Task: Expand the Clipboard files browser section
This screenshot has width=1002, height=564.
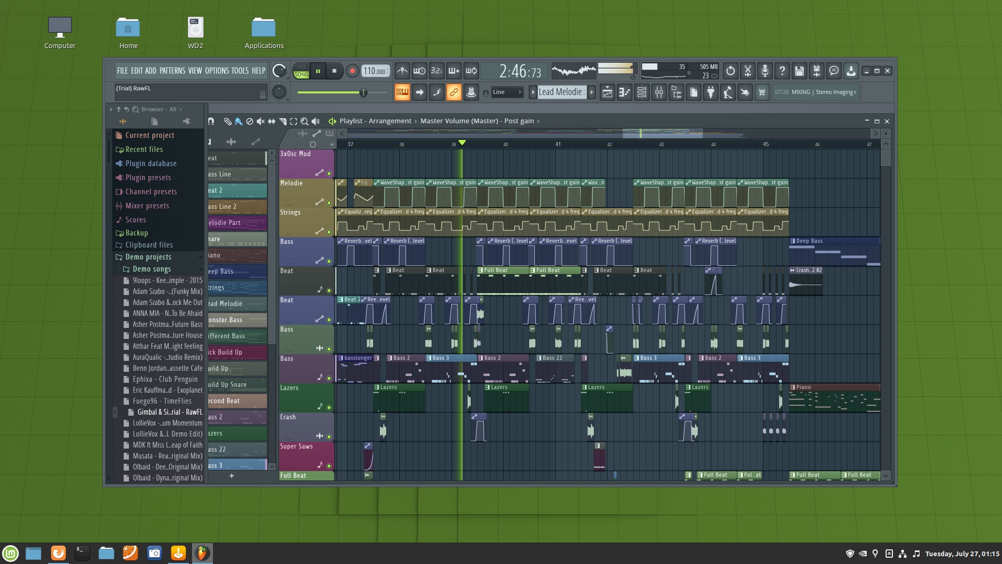Action: [149, 244]
